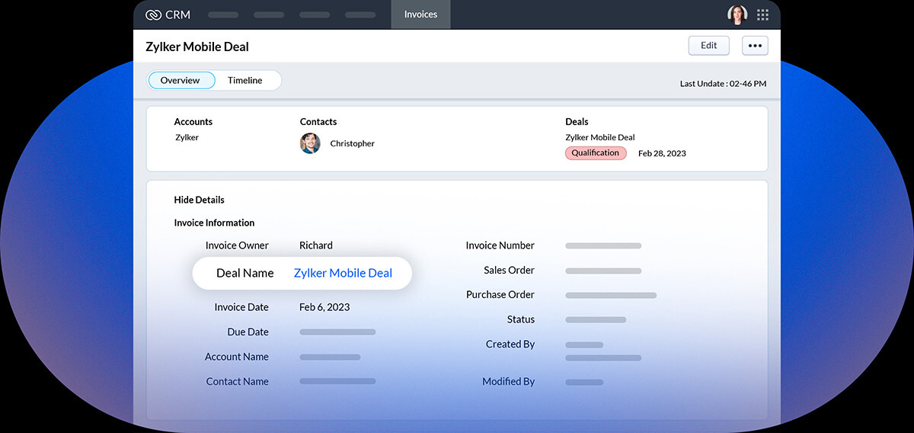Open contact Christopher

point(353,143)
